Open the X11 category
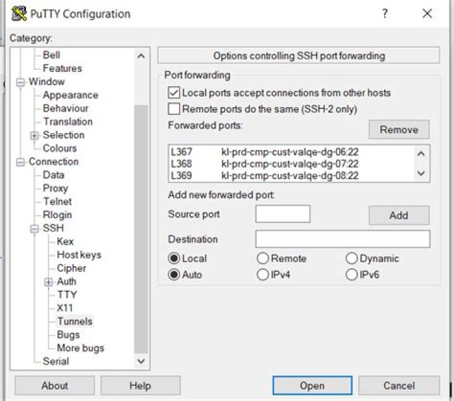454x401 pixels. click(65, 308)
